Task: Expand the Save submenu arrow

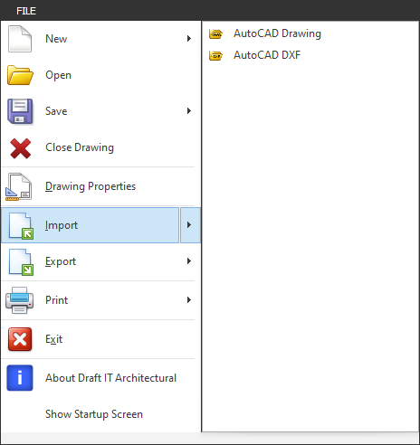Action: (x=189, y=111)
